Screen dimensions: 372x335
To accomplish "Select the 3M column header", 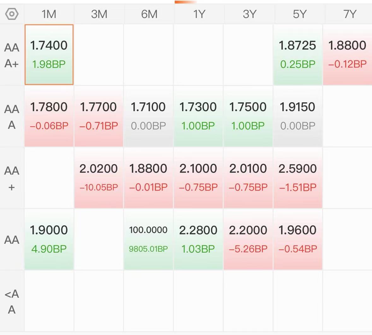I will click(x=99, y=14).
